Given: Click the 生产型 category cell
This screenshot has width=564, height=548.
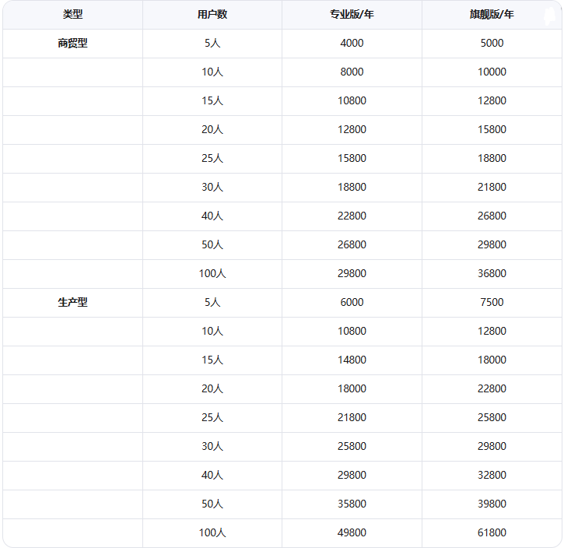Looking at the screenshot, I should pos(72,302).
